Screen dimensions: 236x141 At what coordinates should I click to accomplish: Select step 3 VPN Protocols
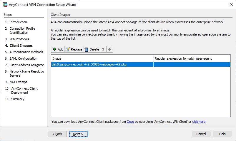[x=17, y=39]
